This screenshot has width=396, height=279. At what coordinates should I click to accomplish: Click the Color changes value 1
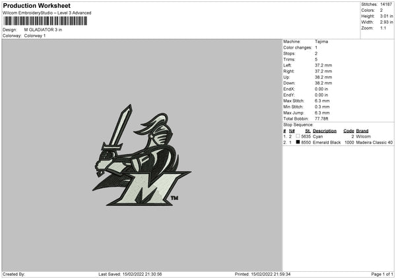tap(316, 47)
